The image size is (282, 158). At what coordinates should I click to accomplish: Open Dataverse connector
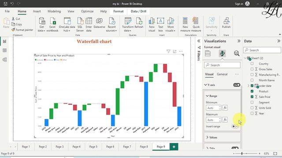point(99,23)
